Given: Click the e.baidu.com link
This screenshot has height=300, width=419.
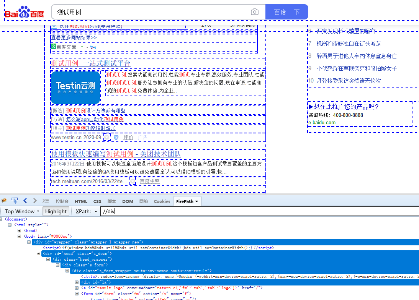Looking at the screenshot, I should coord(322,123).
